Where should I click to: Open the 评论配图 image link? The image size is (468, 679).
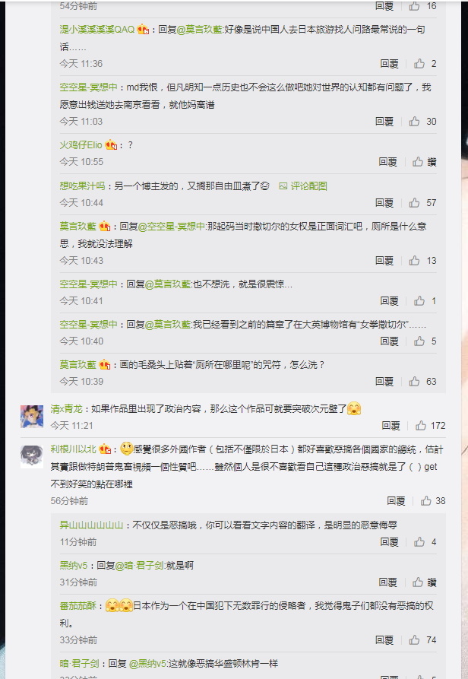(x=303, y=186)
